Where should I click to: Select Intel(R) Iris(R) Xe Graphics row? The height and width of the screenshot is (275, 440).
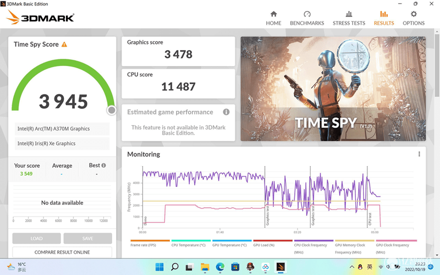click(x=62, y=144)
